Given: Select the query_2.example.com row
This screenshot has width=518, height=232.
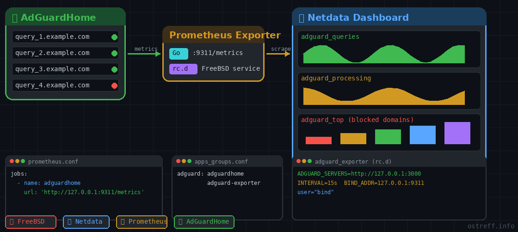Looking at the screenshot, I should click(x=65, y=53).
